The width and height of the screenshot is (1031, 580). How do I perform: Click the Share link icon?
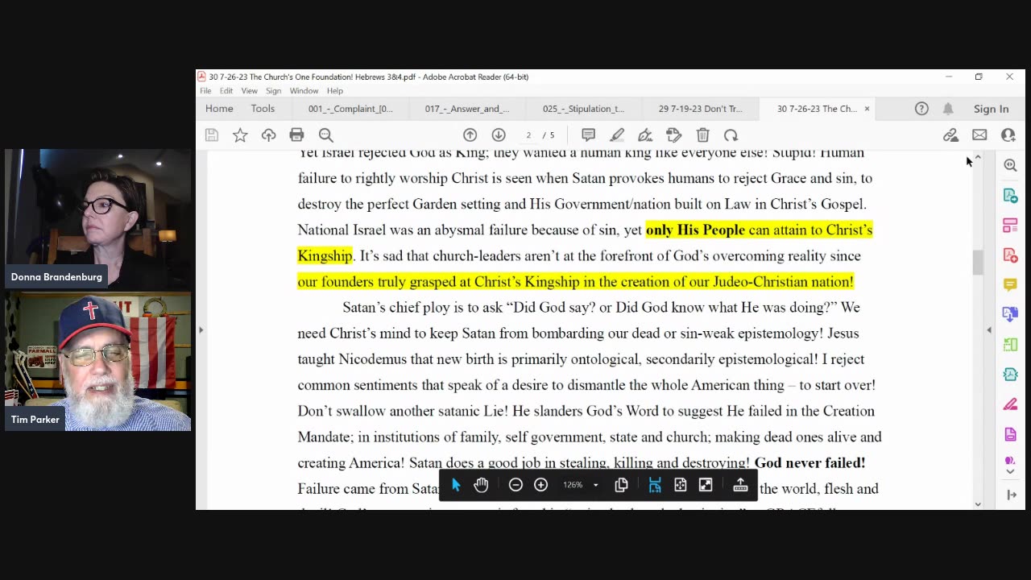[950, 135]
